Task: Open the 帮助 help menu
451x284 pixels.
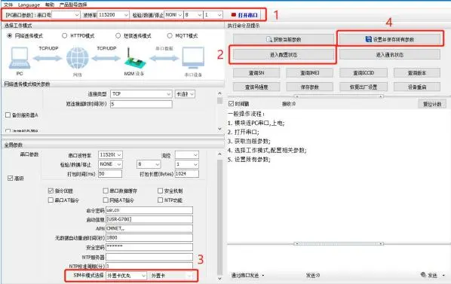Action: pyautogui.click(x=50, y=5)
